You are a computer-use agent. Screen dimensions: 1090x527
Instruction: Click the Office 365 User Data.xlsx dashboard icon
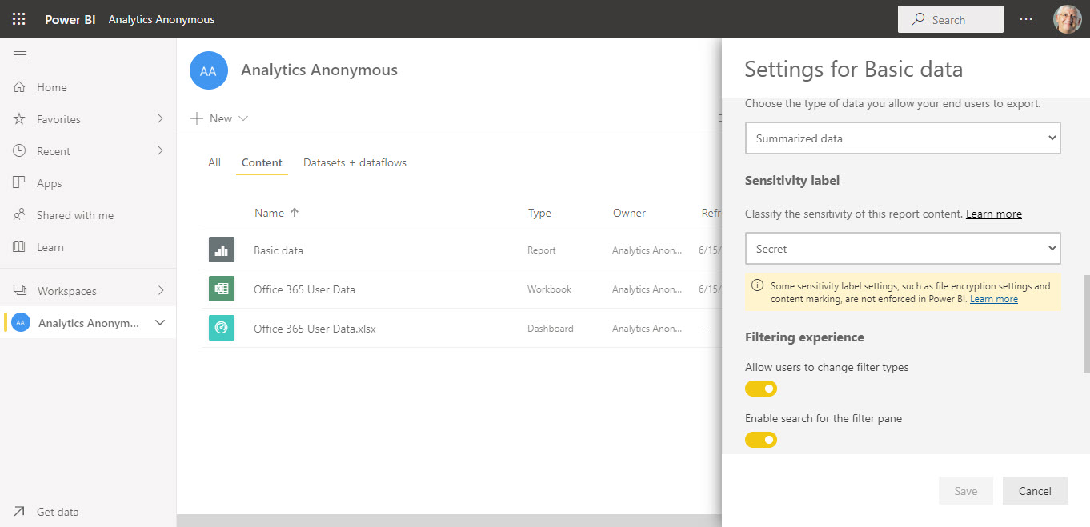[x=222, y=329]
